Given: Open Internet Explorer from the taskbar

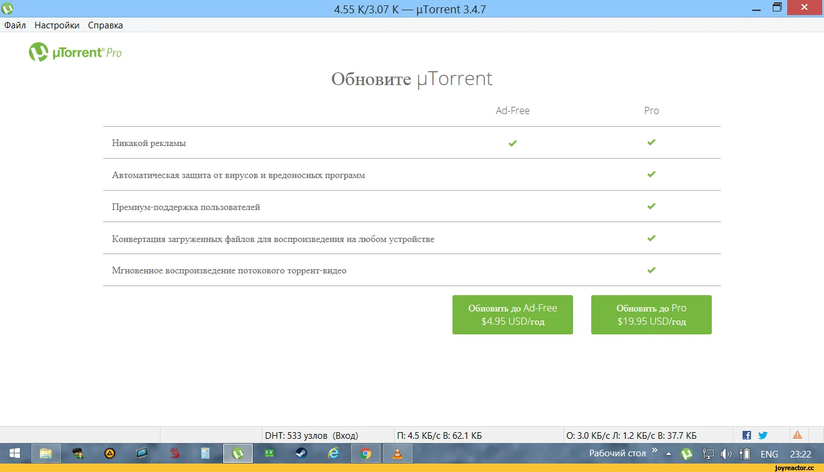Looking at the screenshot, I should coord(333,453).
